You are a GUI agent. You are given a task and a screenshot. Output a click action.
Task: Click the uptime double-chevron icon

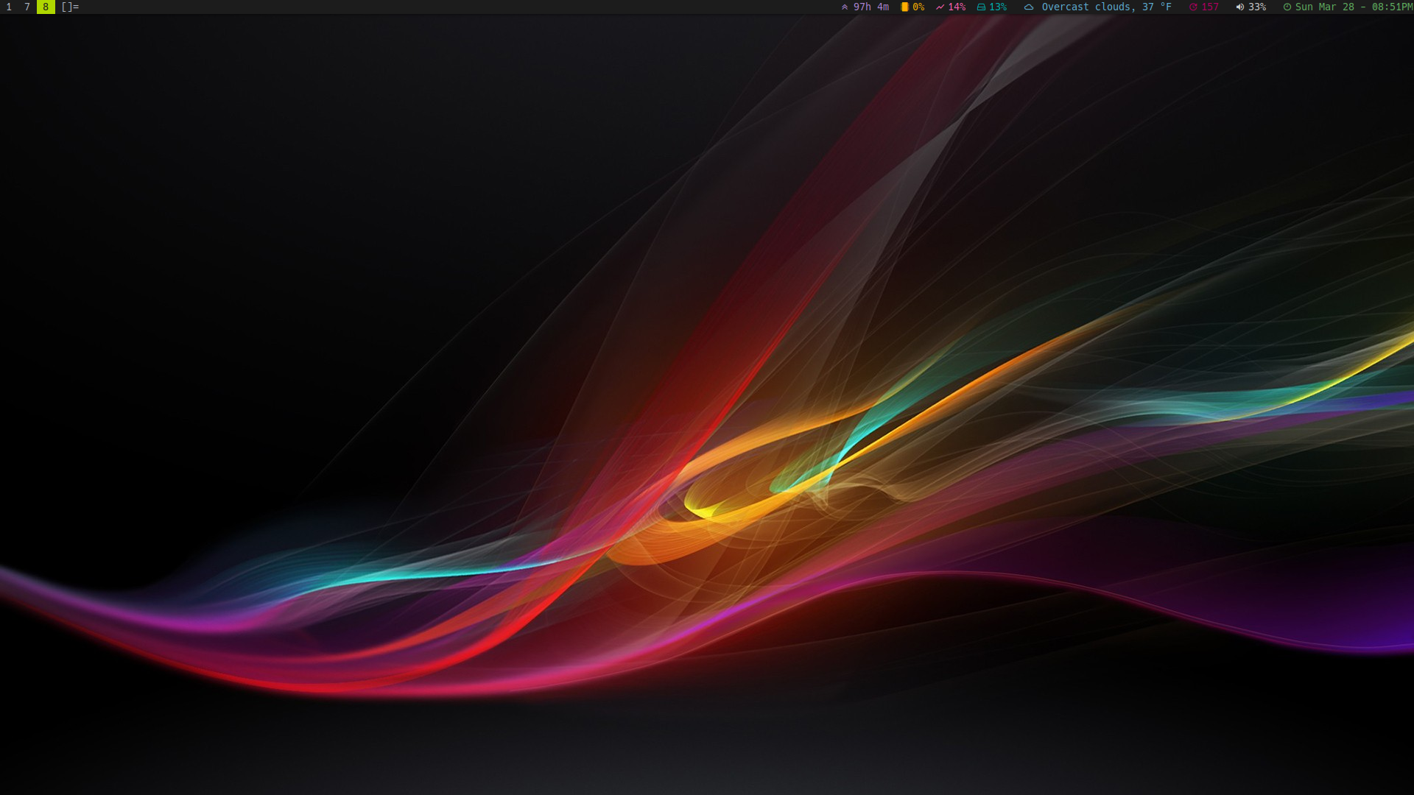point(845,7)
